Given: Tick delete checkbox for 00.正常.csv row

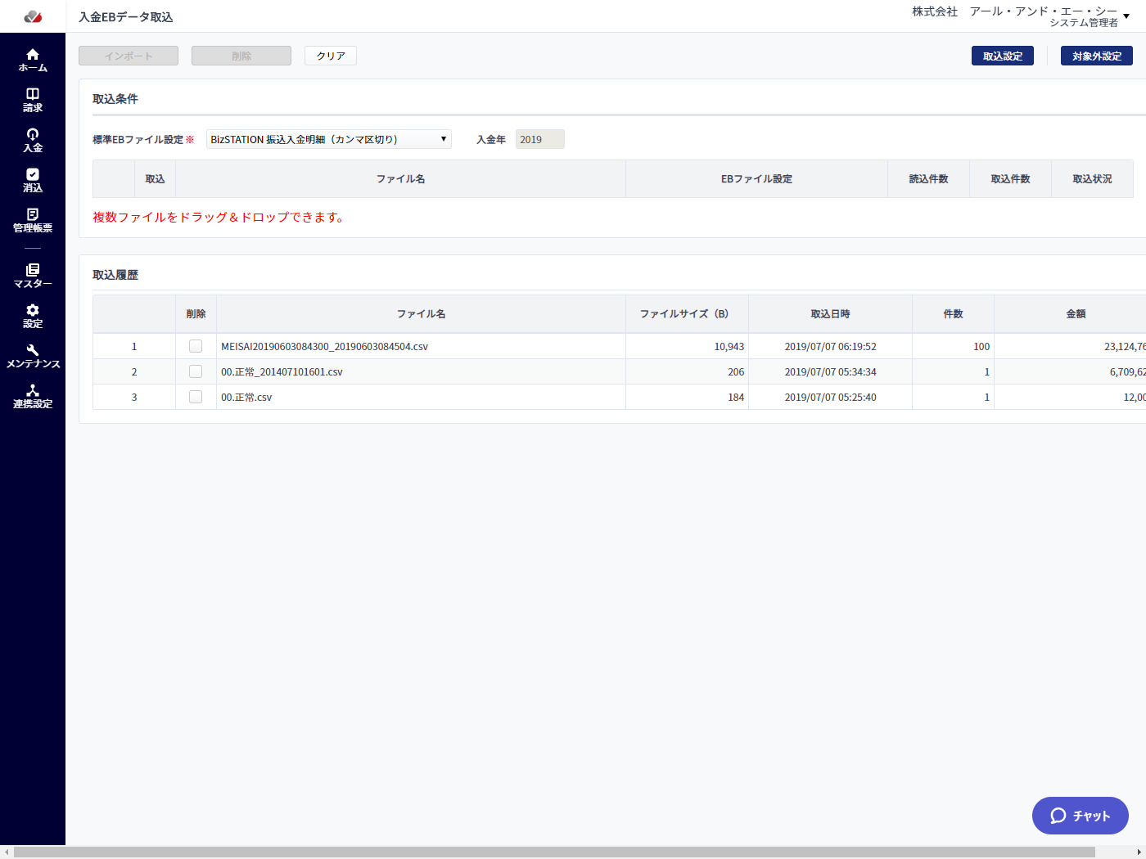Looking at the screenshot, I should [196, 397].
